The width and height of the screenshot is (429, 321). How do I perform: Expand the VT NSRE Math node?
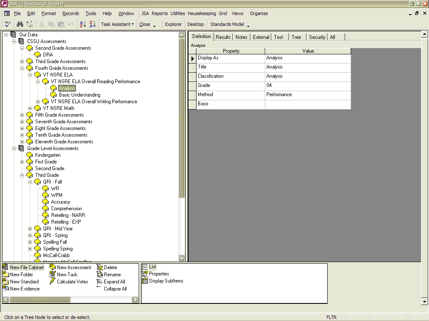(30, 108)
